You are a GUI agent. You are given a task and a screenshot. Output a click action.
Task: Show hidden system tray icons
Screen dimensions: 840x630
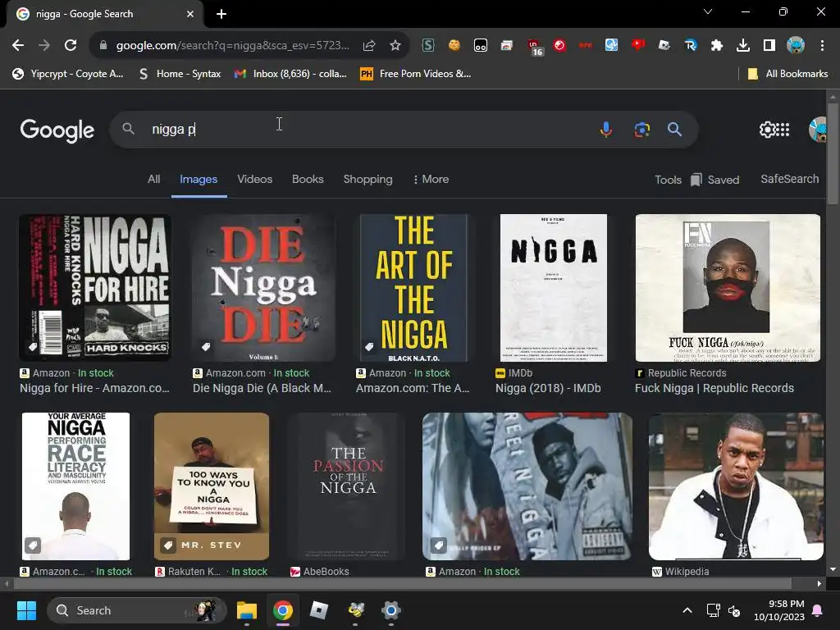click(x=687, y=610)
